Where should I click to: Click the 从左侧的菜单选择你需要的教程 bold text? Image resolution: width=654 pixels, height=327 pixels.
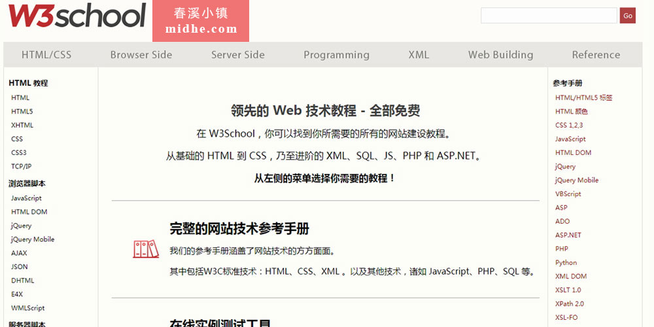(x=325, y=179)
